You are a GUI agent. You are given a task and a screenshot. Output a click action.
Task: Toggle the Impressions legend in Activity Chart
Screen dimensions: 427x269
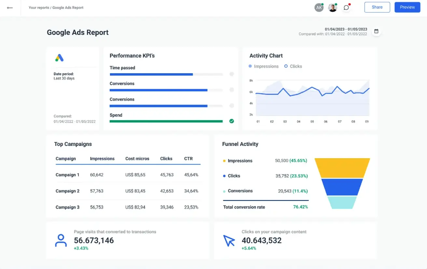point(264,66)
